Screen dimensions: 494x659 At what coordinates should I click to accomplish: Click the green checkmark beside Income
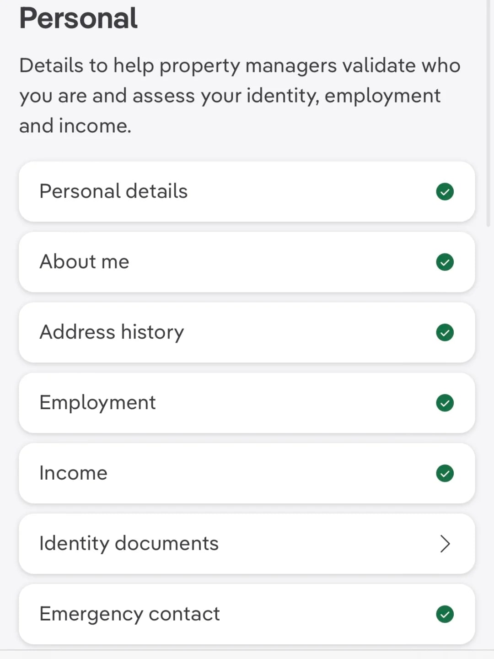(445, 474)
